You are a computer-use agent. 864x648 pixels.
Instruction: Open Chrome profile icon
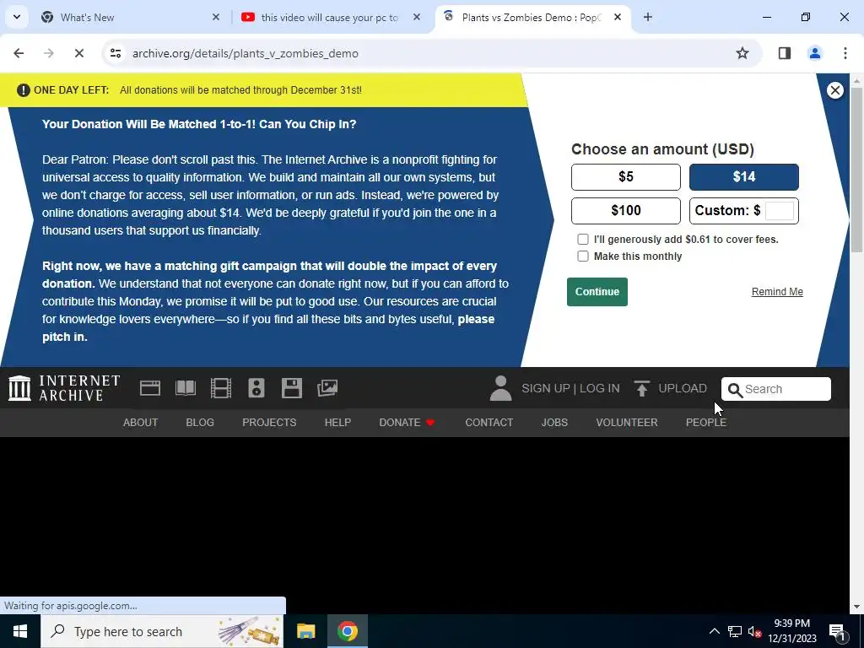[815, 53]
